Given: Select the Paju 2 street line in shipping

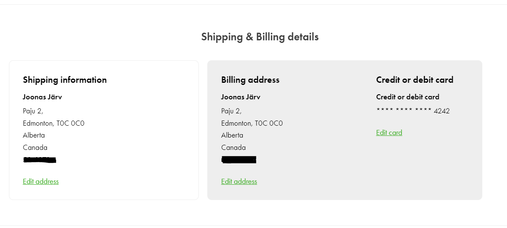Looking at the screenshot, I should (33, 111).
